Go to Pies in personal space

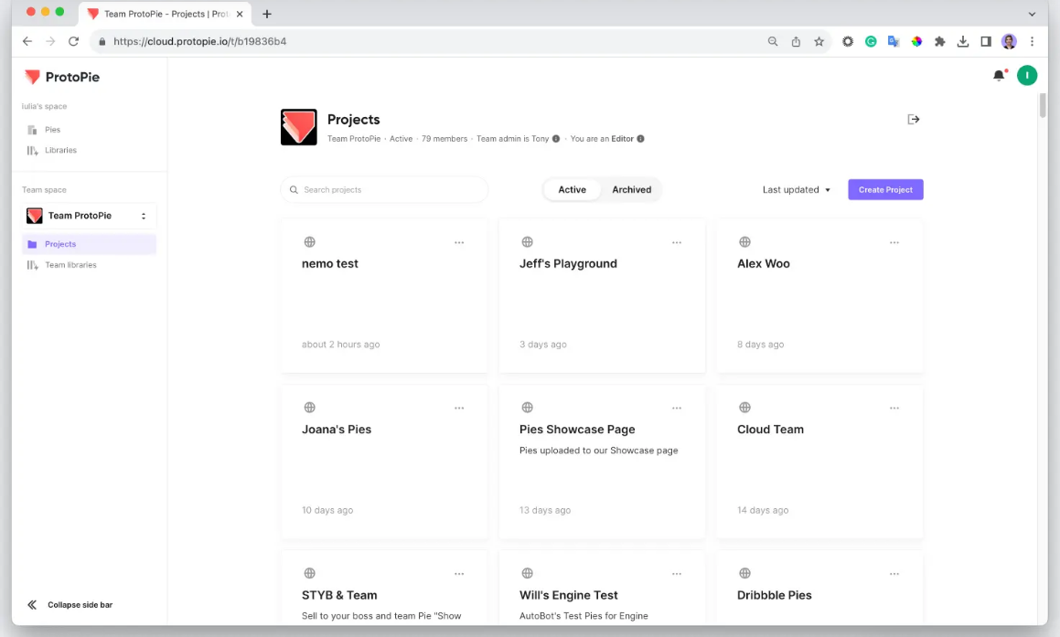pyautogui.click(x=52, y=130)
